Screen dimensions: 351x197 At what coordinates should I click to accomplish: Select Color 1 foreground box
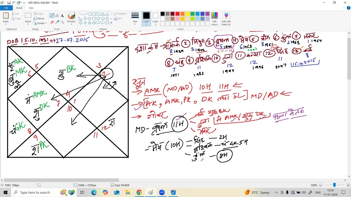[x=146, y=19]
